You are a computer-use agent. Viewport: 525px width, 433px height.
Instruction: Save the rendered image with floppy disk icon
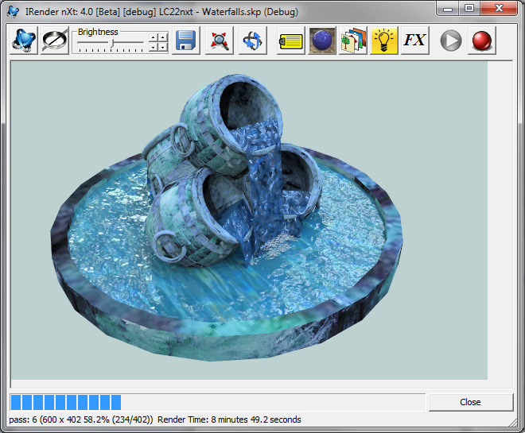pos(186,41)
